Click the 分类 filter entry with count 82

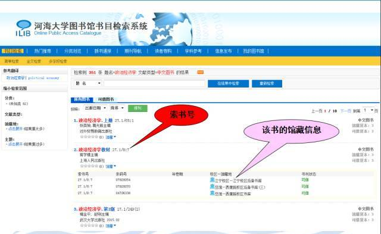[18, 104]
